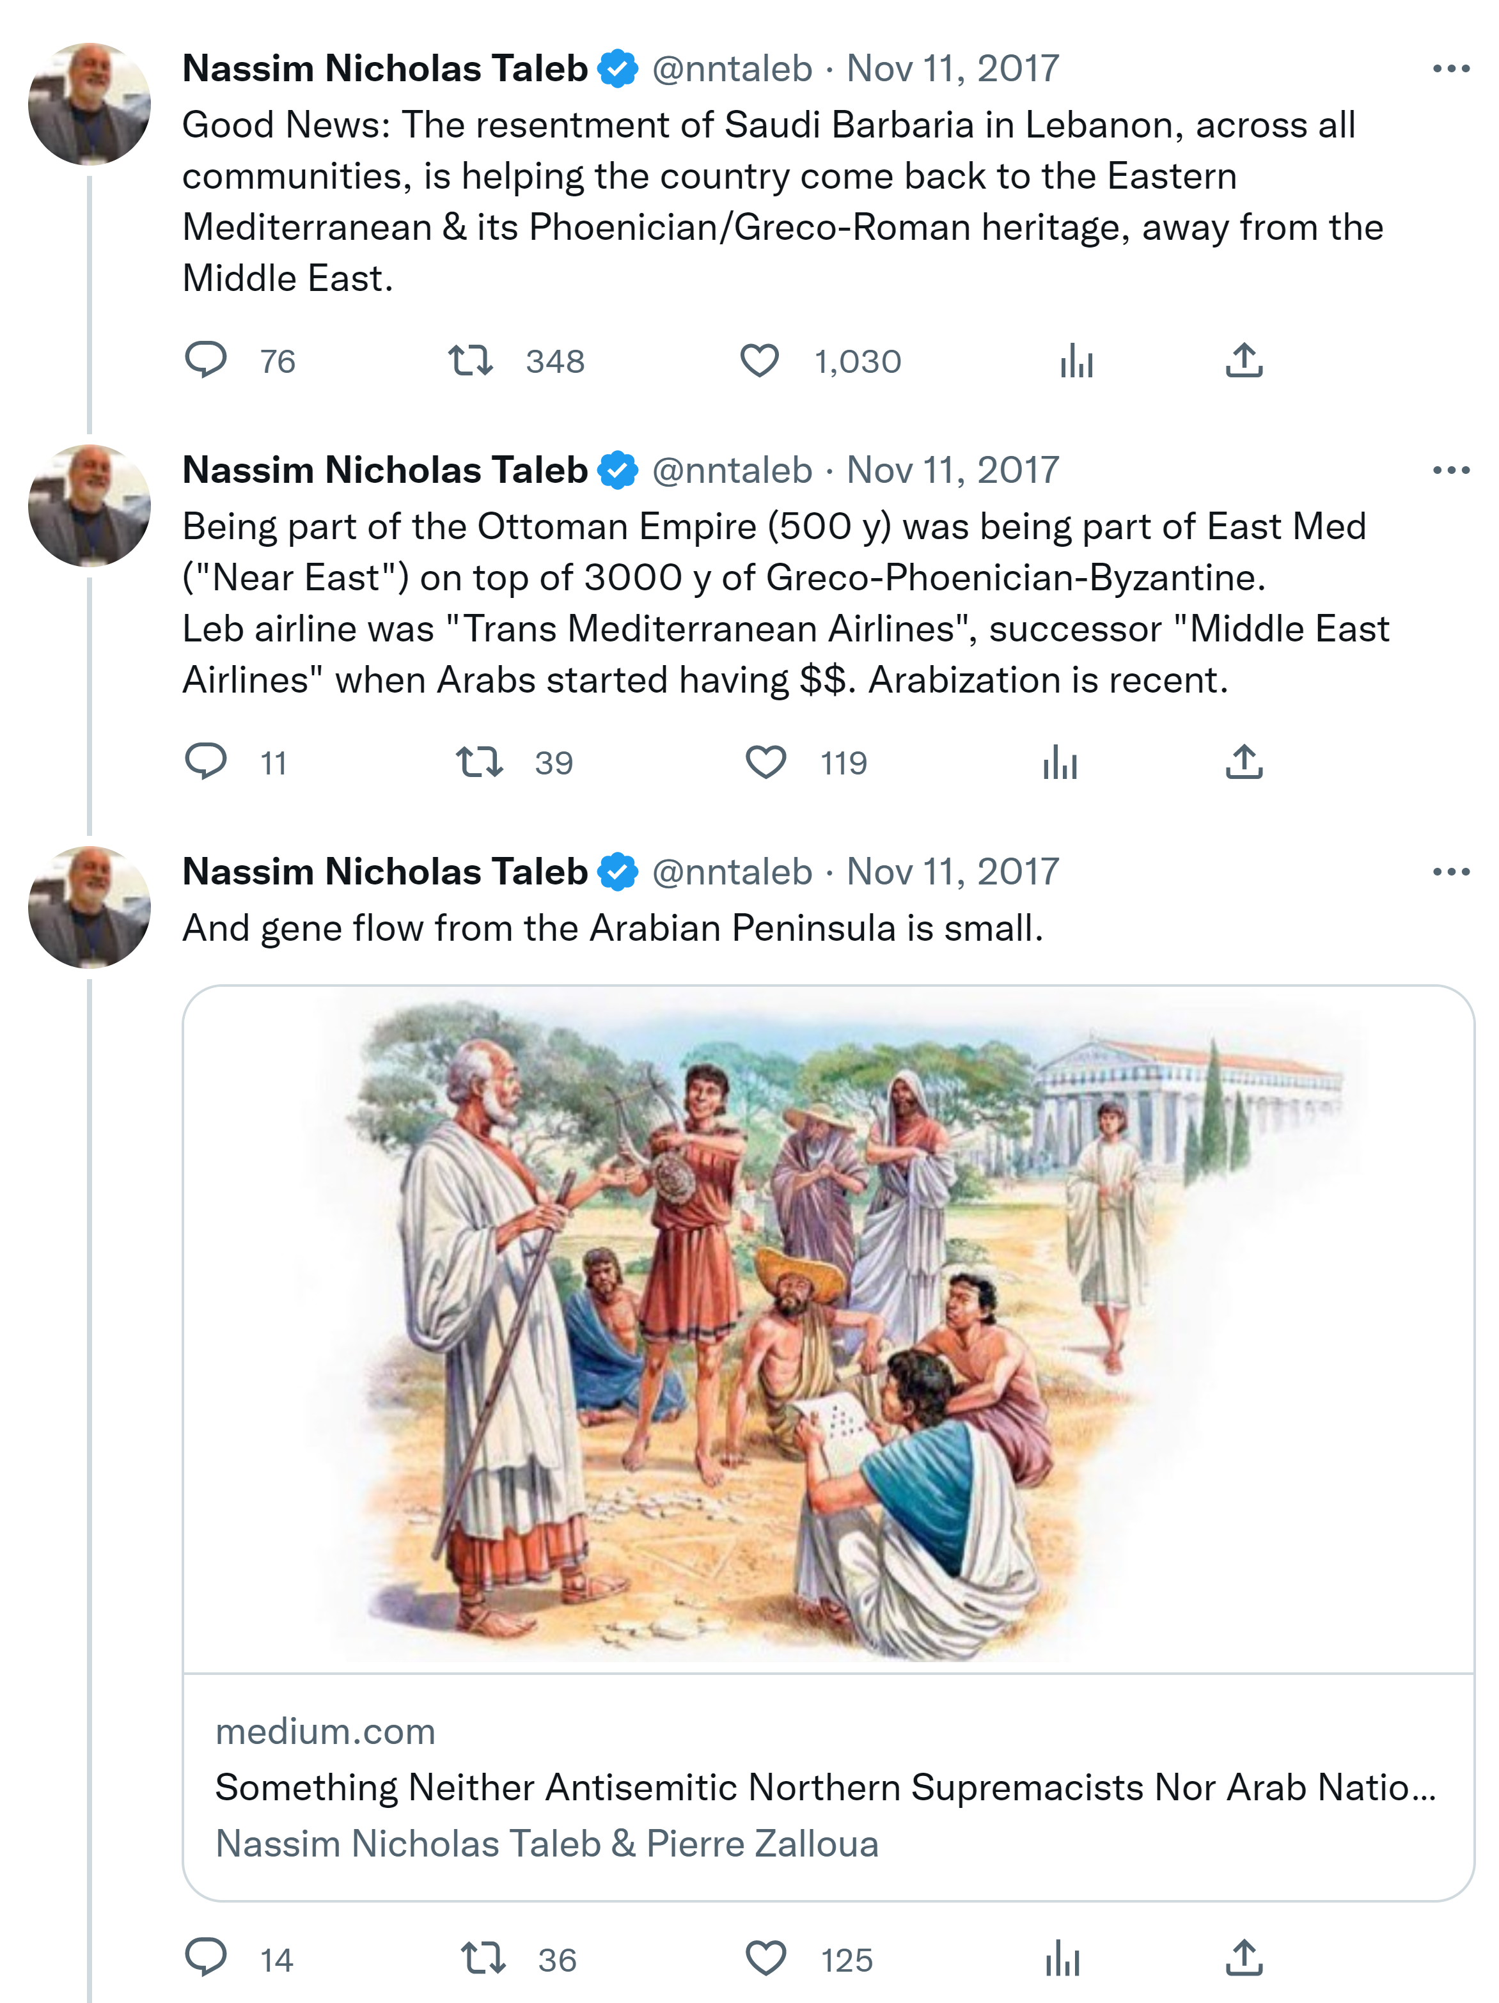
Task: Retweet the first tweet with 348 retweets
Action: point(471,361)
